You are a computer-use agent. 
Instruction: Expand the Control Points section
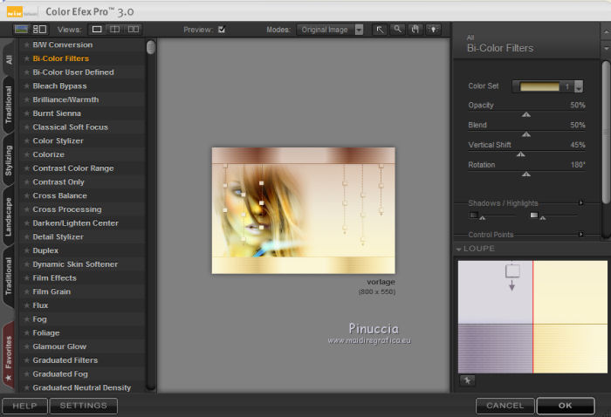(x=580, y=235)
